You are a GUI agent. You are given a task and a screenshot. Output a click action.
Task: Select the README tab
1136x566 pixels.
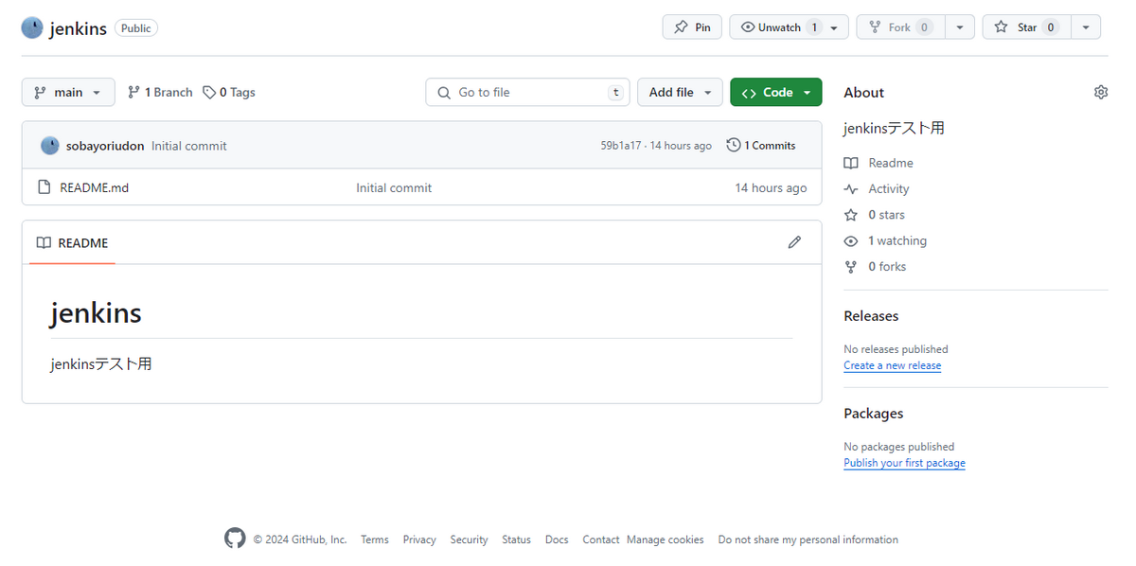[73, 243]
